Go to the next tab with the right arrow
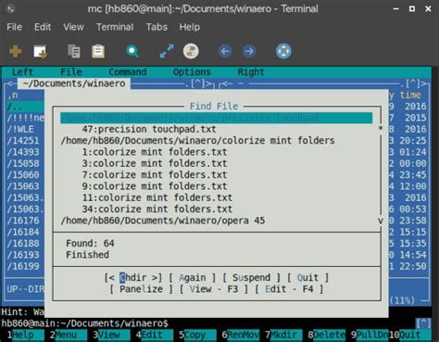439x342 pixels. (249, 51)
